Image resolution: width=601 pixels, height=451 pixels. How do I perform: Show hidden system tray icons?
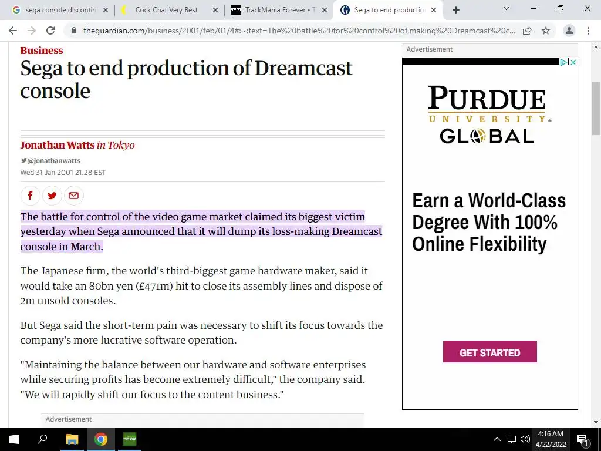(497, 439)
